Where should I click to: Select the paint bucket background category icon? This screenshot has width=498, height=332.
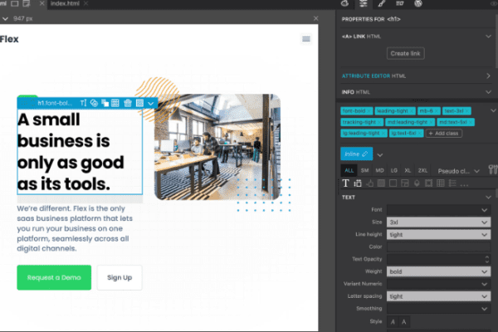pos(370,183)
